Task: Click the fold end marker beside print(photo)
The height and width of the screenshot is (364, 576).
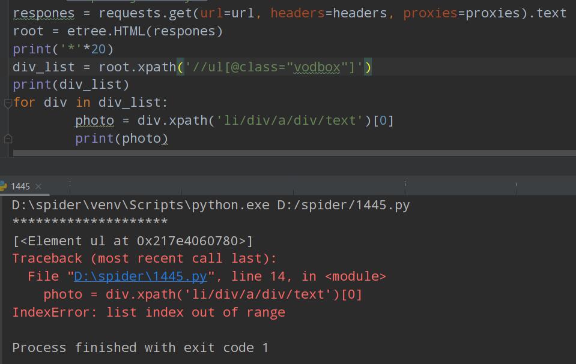Action: (x=8, y=139)
